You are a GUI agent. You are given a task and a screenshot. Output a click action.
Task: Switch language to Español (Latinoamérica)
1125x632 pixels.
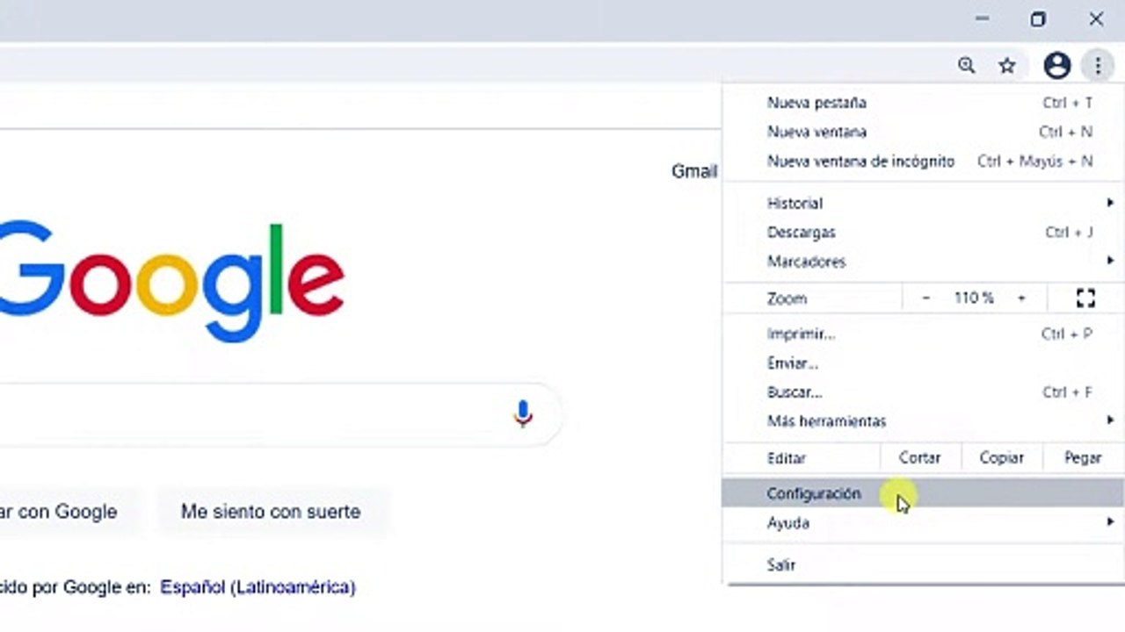click(x=258, y=587)
